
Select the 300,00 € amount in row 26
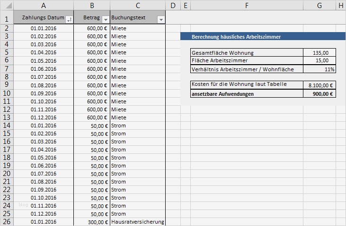(x=92, y=222)
